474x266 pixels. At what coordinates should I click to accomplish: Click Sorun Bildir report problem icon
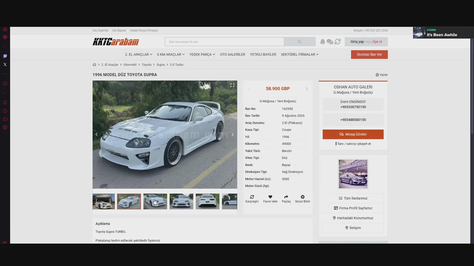[303, 199]
